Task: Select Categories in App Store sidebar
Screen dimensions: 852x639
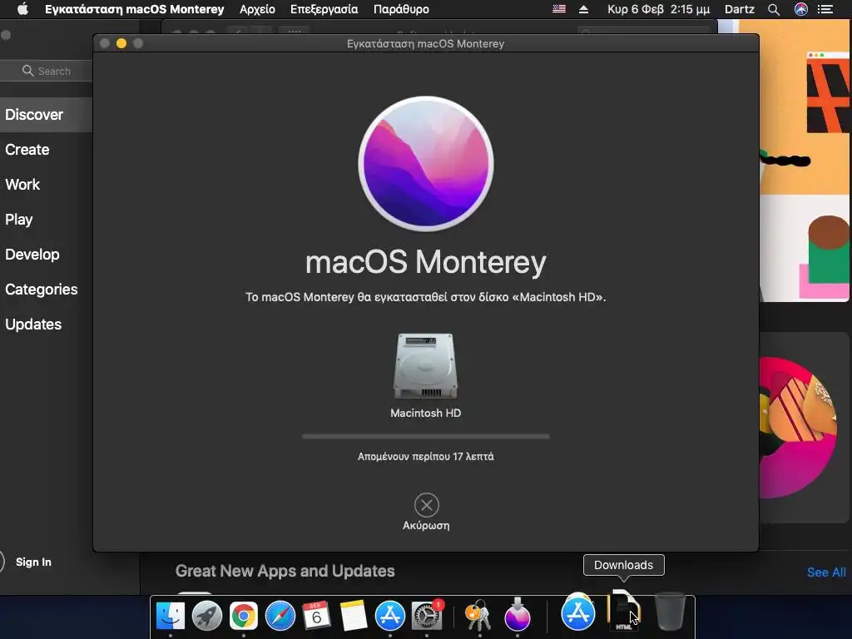Action: coord(42,289)
